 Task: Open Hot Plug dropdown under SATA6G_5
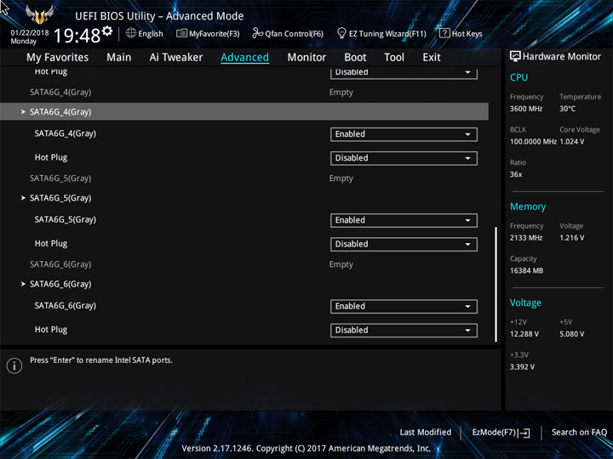pos(404,244)
